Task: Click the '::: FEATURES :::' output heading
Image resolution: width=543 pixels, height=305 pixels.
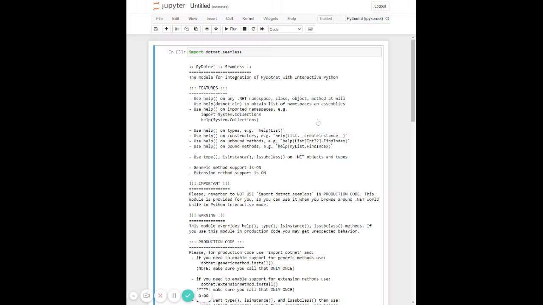Action: coord(208,88)
